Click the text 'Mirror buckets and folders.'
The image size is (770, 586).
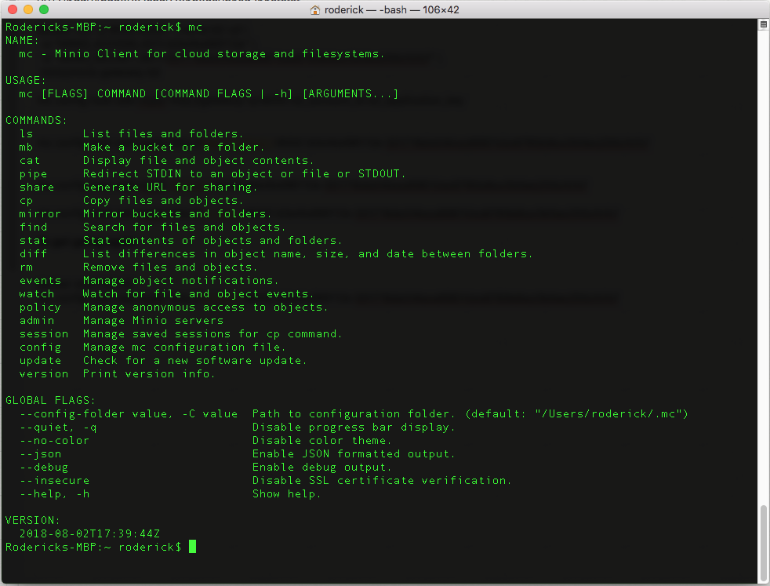point(177,213)
